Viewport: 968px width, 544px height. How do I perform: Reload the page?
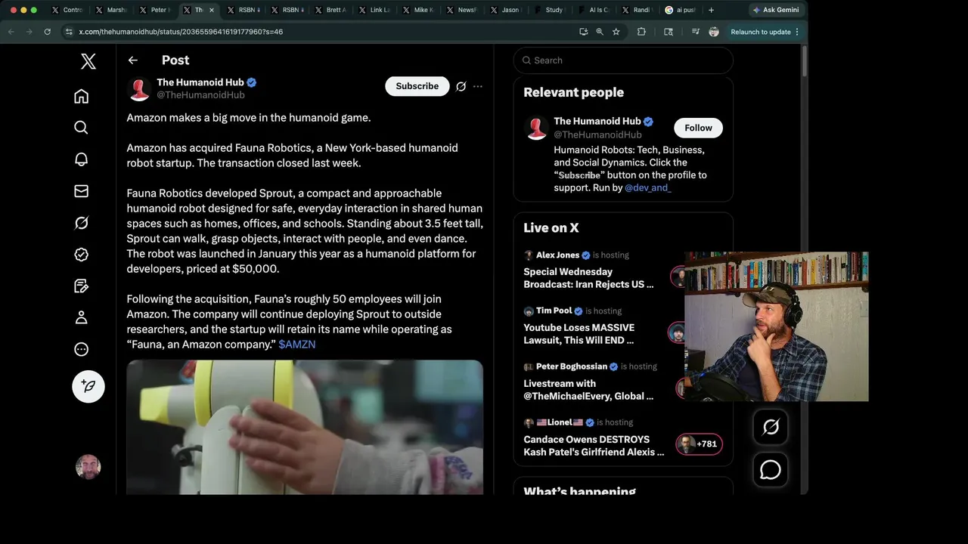[x=47, y=32]
